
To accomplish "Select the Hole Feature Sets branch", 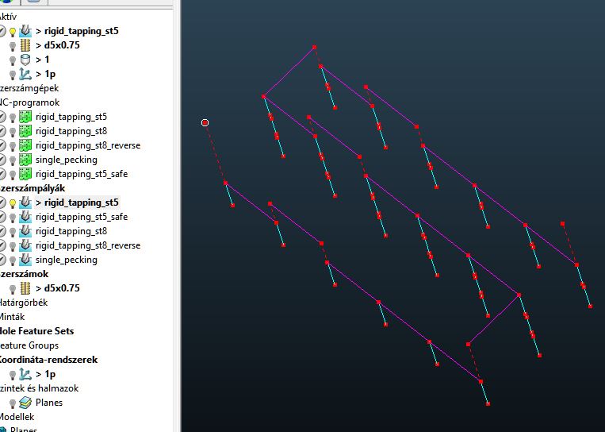I will tap(36, 331).
